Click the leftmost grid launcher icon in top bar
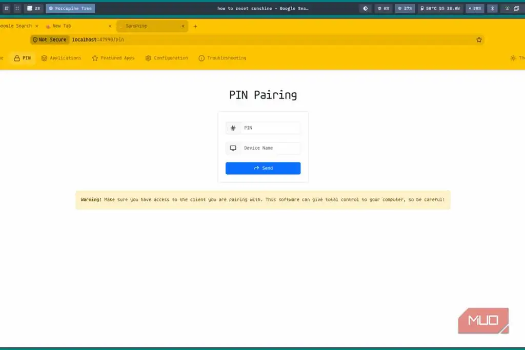 [7, 8]
